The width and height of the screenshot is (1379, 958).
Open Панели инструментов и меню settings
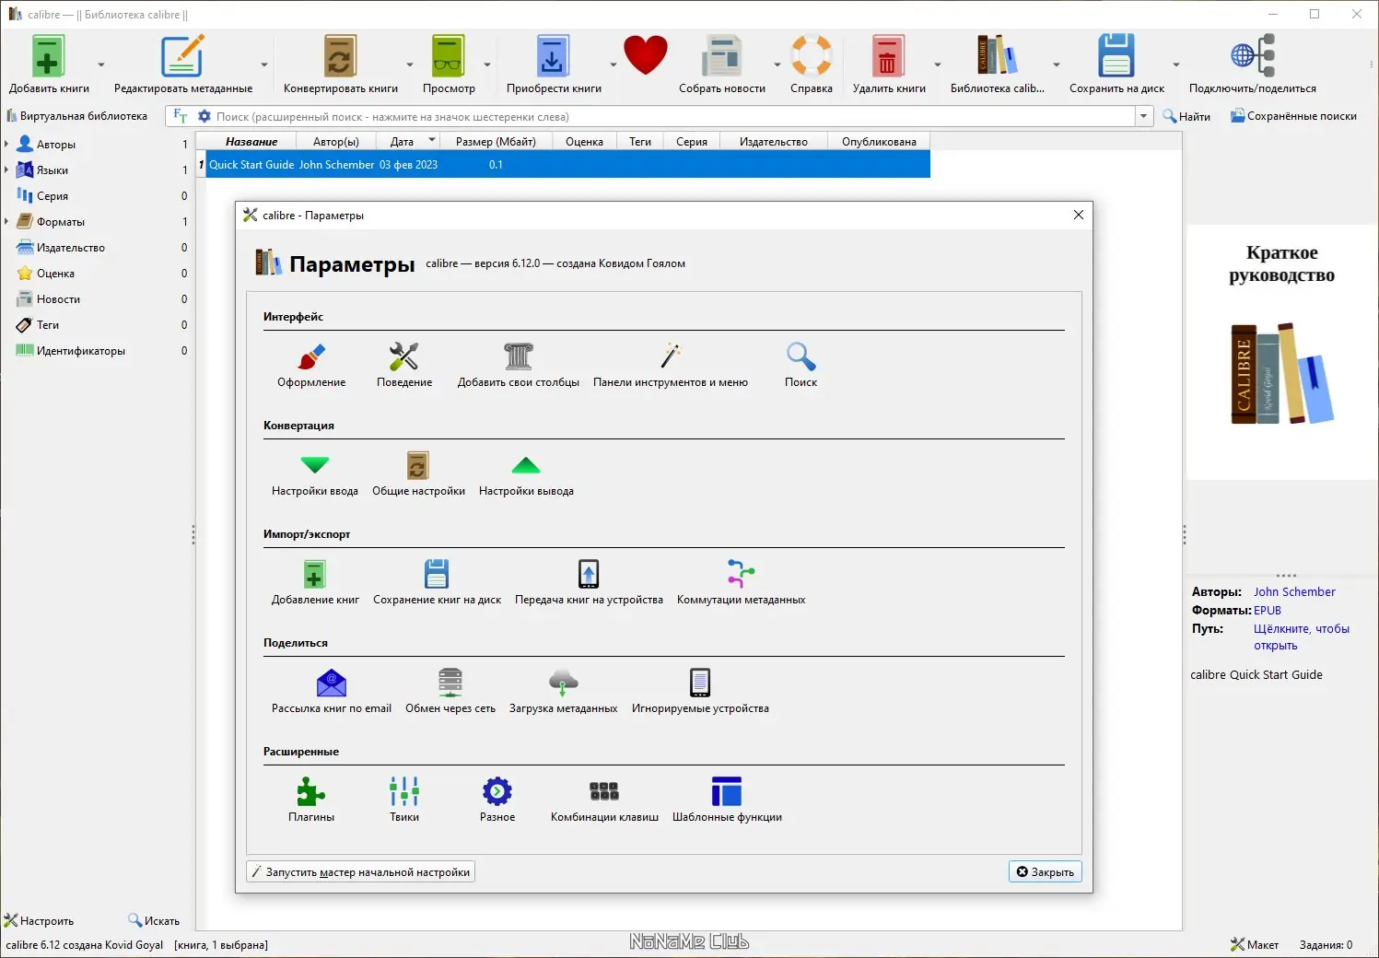pos(671,365)
